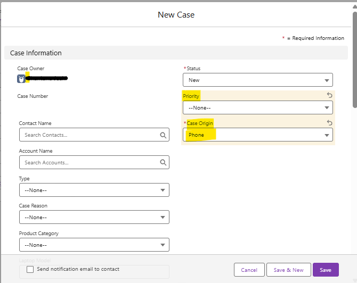
Task: Focus the Search Accounts input field
Action: point(88,163)
